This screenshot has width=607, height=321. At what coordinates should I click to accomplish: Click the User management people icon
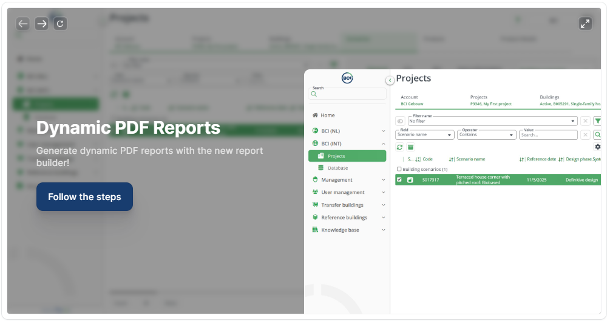point(315,192)
